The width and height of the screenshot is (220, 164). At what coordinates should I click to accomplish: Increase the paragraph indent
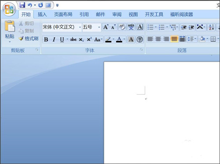coord(191,27)
